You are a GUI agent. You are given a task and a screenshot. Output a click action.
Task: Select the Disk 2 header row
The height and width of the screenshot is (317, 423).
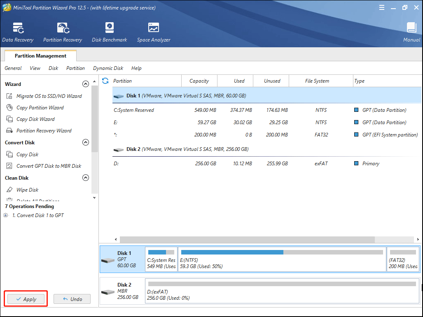click(266, 149)
